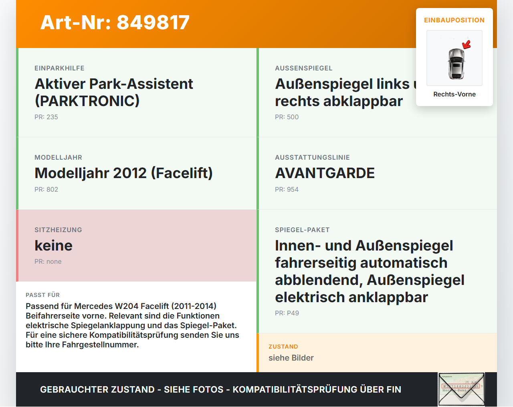Click the PASST FÜR label
The height and width of the screenshot is (407, 513).
click(x=43, y=295)
